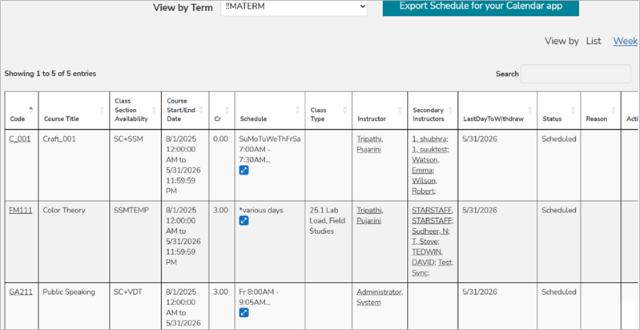Sort by Instructor column header
The image size is (640, 330).
pos(371,119)
